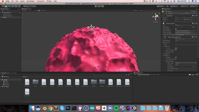Open Blender from the Dock
The image size is (199, 112).
coord(44,108)
